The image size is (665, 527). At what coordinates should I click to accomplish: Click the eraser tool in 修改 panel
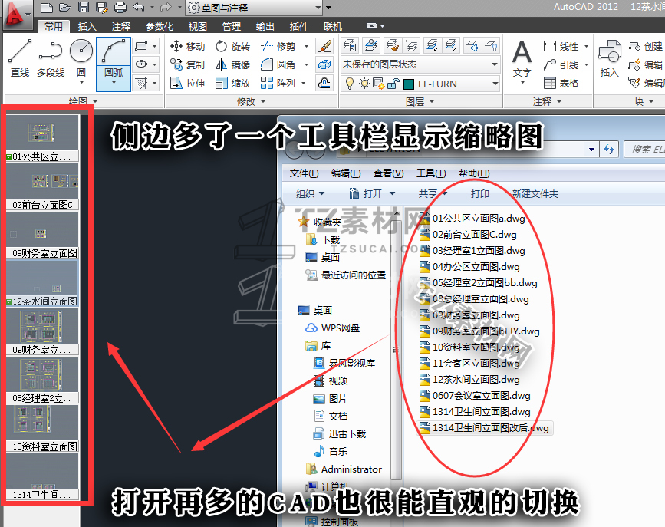coord(324,46)
